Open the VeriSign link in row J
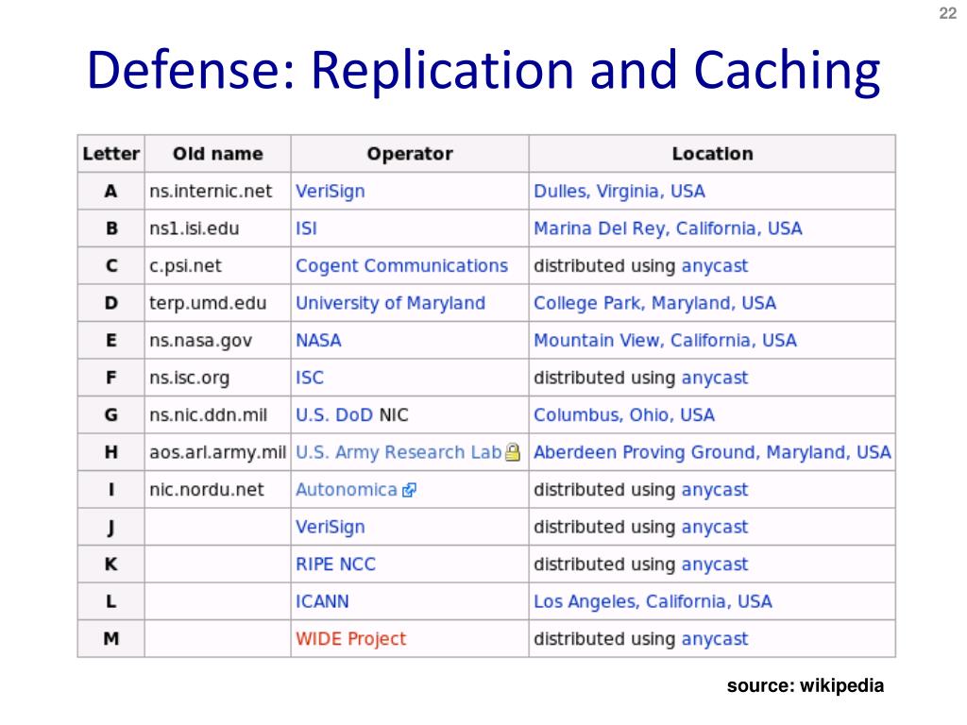 coord(331,527)
